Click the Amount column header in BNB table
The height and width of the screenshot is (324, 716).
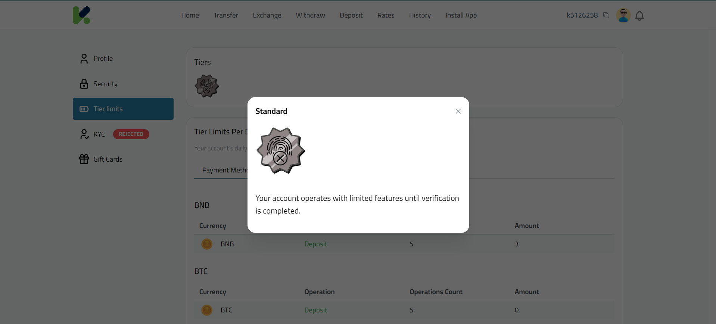[527, 226]
